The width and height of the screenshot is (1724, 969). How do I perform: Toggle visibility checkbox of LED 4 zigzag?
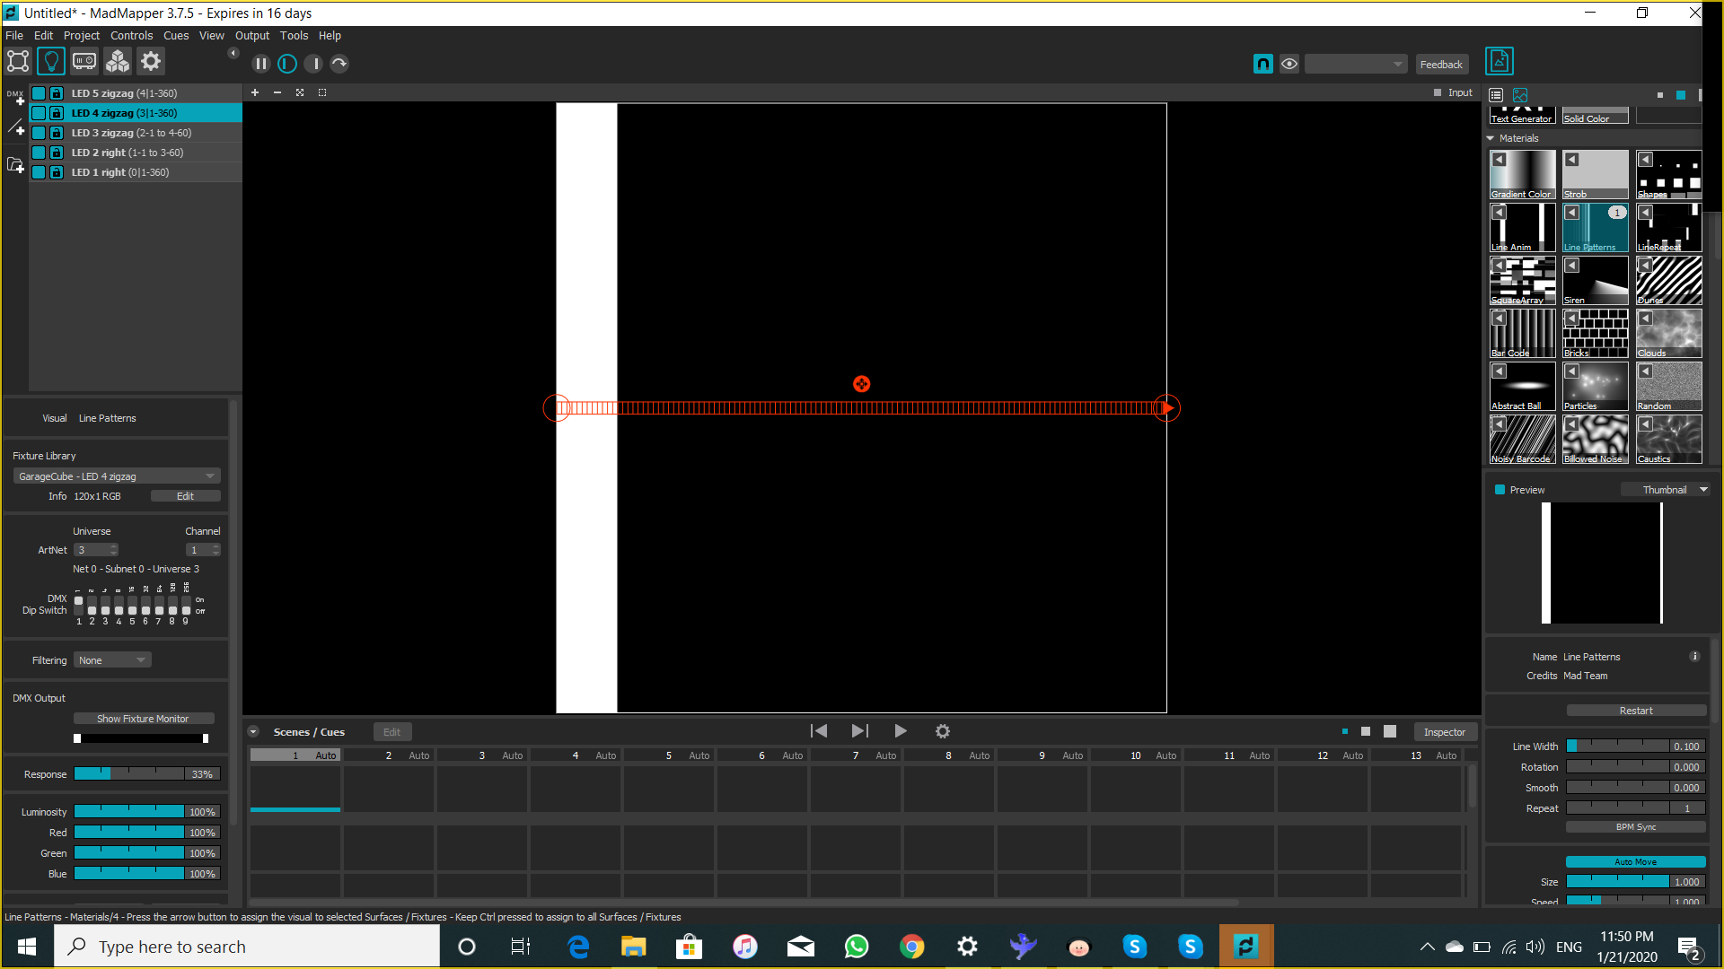(39, 113)
